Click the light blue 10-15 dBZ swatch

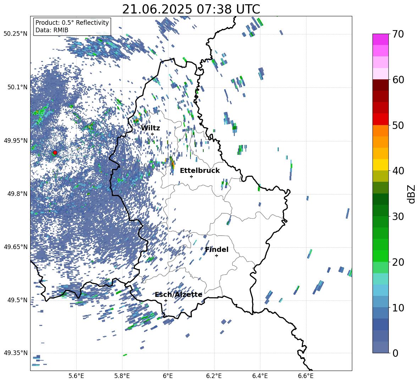pyautogui.click(x=380, y=290)
